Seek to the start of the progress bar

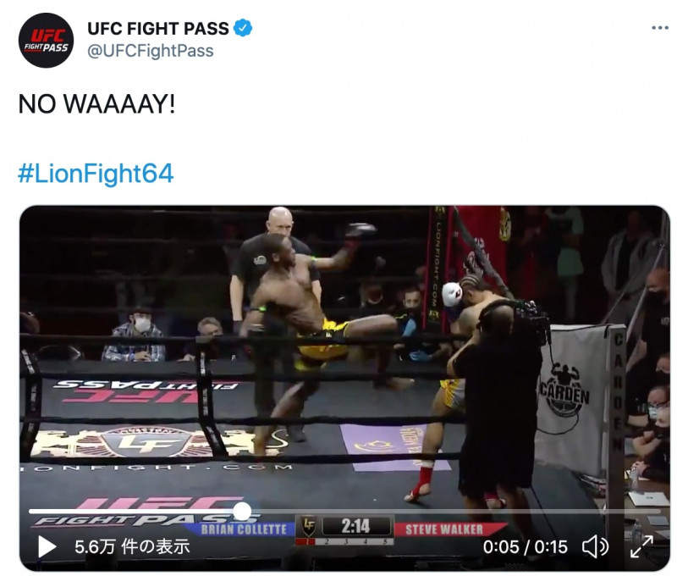tap(31, 511)
